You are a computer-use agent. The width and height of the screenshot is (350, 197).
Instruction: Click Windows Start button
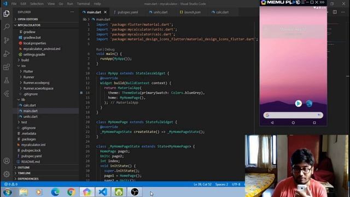pyautogui.click(x=8, y=192)
